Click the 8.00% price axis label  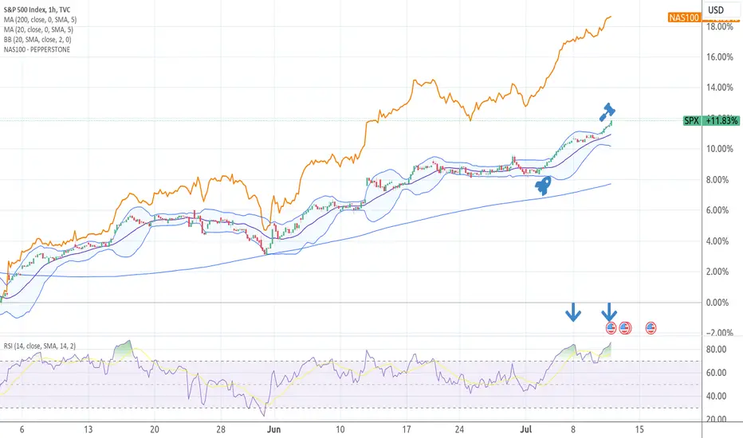pos(719,179)
